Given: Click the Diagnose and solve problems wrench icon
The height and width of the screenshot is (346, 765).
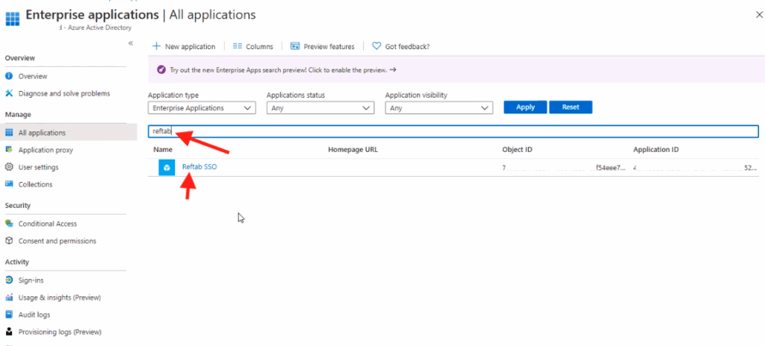Looking at the screenshot, I should click(x=9, y=93).
